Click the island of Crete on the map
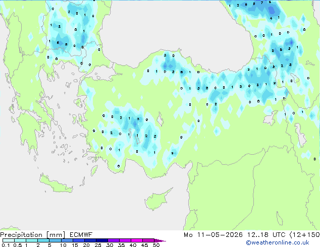Viewport: 320px width, 247px height. 56,184
